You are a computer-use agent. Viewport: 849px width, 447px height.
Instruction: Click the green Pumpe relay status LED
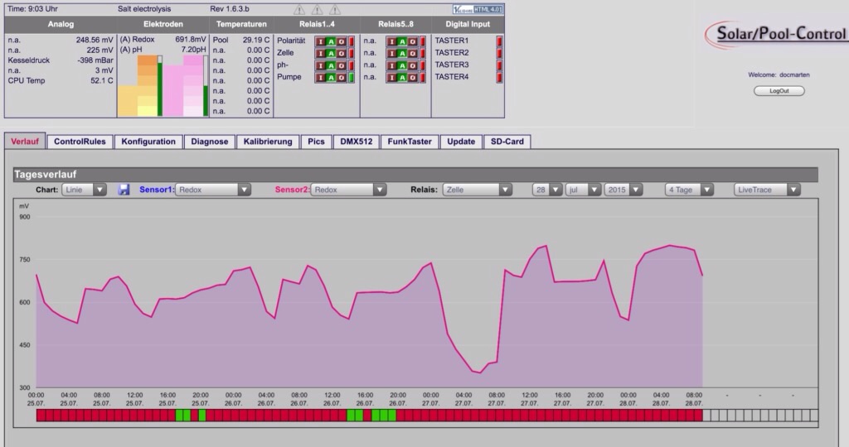352,78
